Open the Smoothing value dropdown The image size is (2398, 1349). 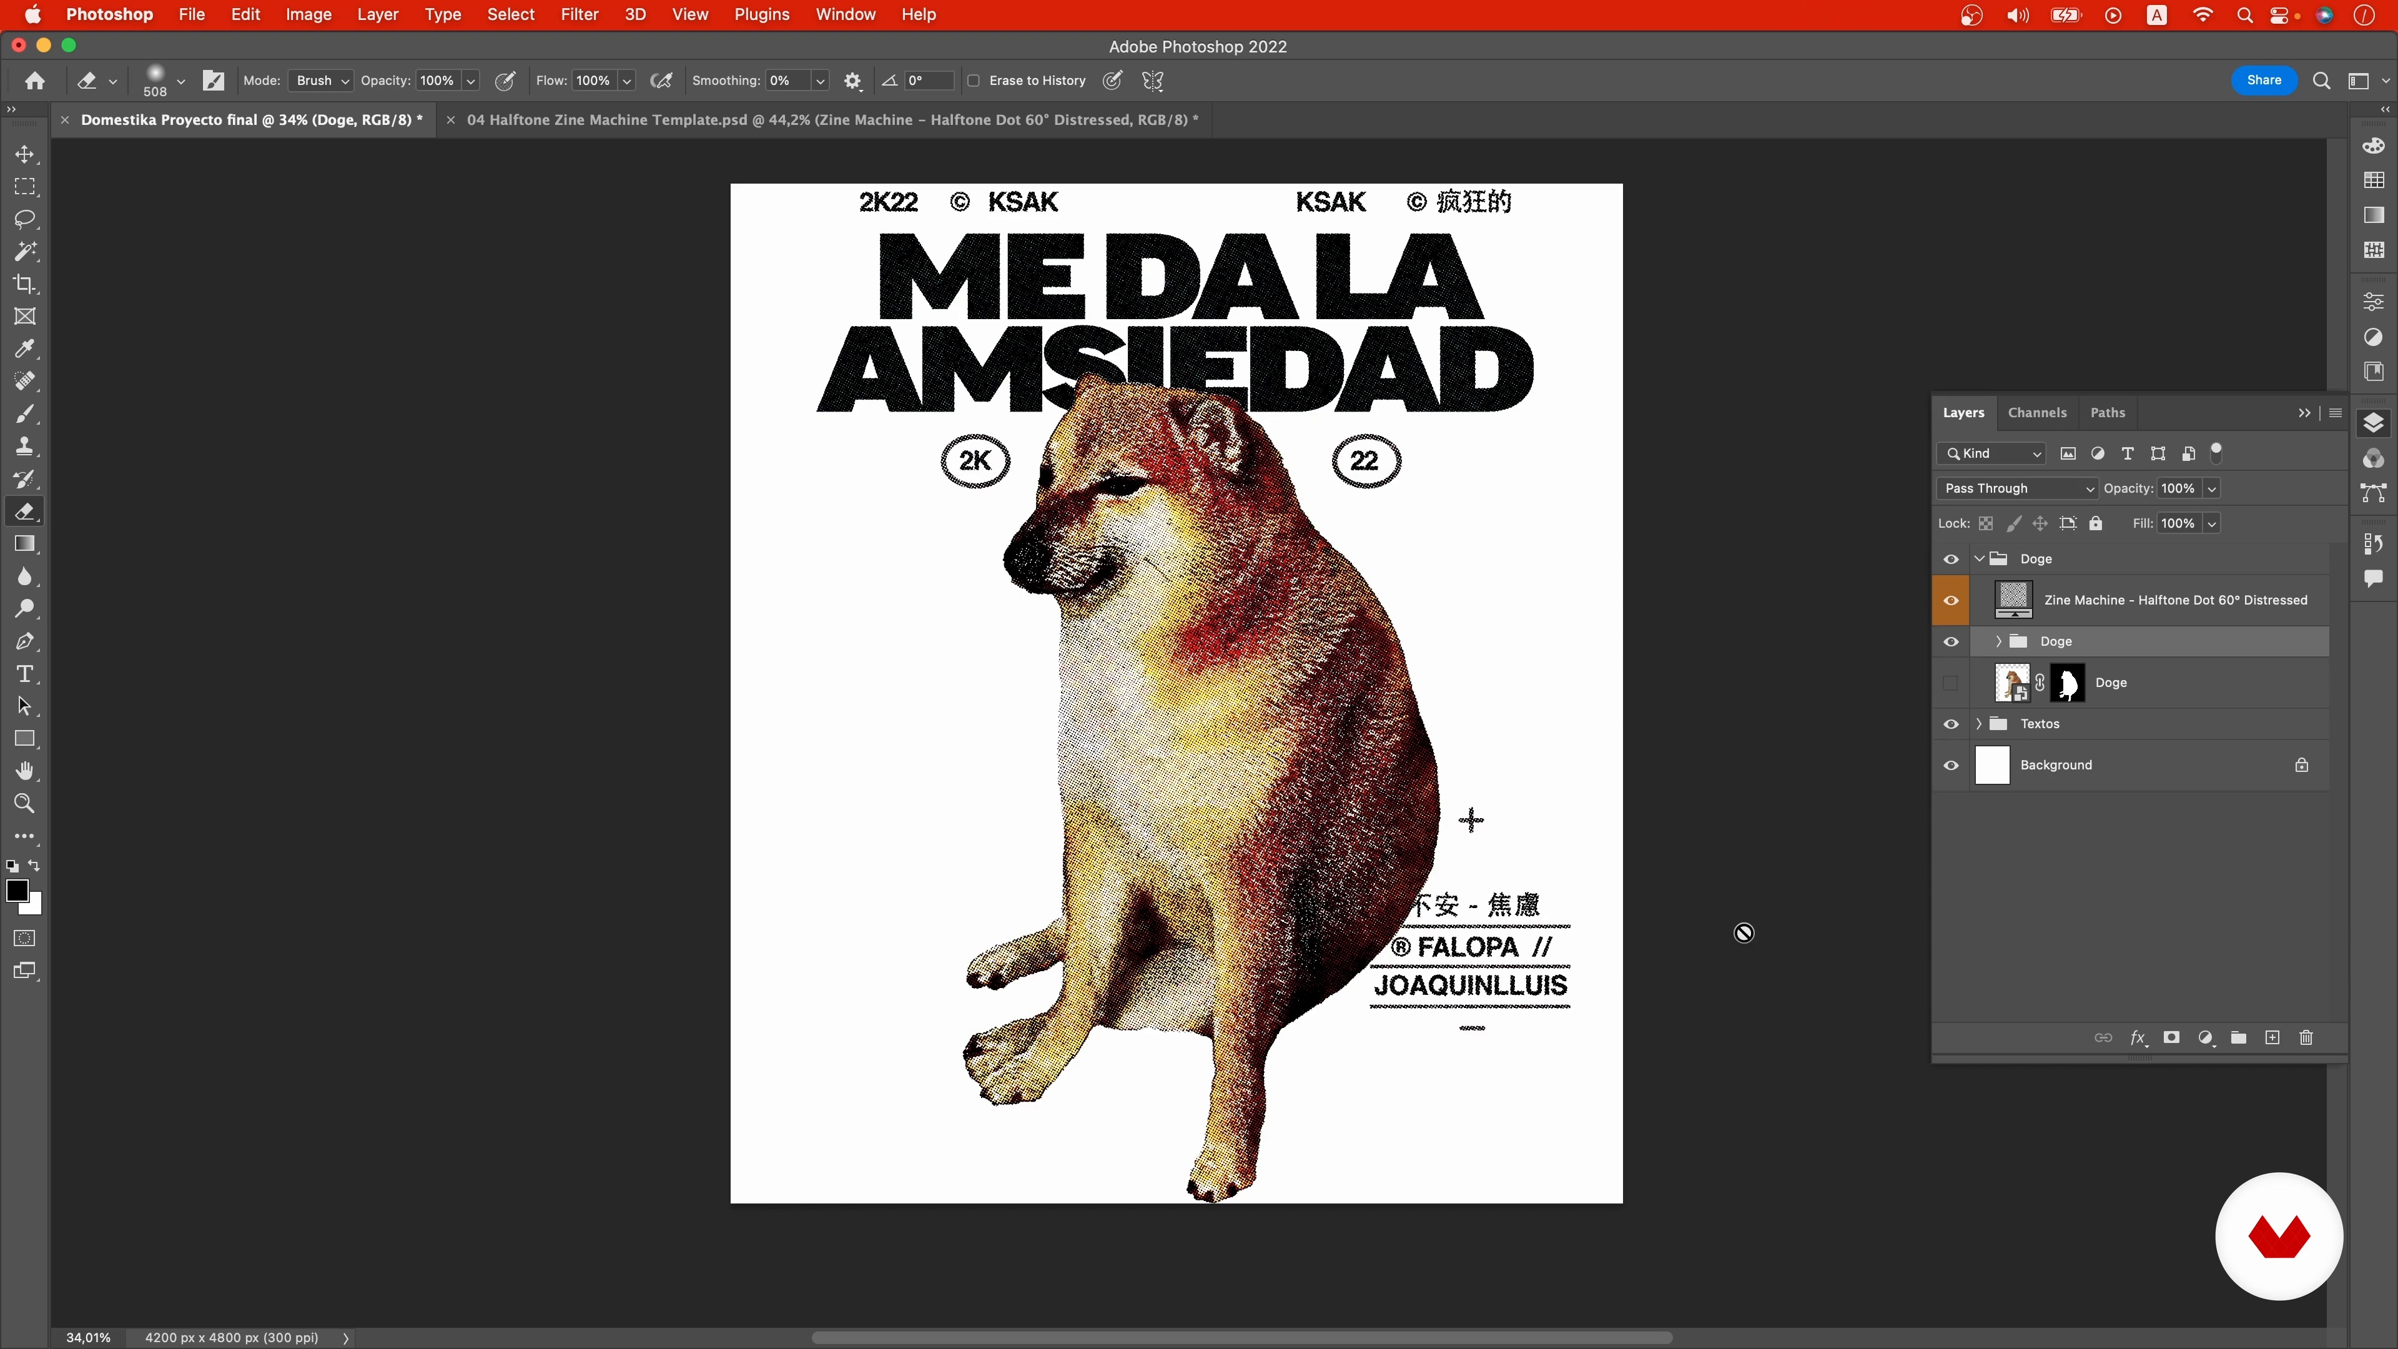pos(820,81)
